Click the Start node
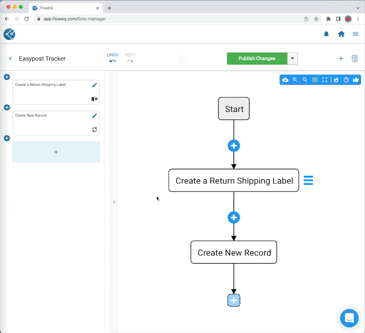Image resolution: width=365 pixels, height=333 pixels. (234, 109)
